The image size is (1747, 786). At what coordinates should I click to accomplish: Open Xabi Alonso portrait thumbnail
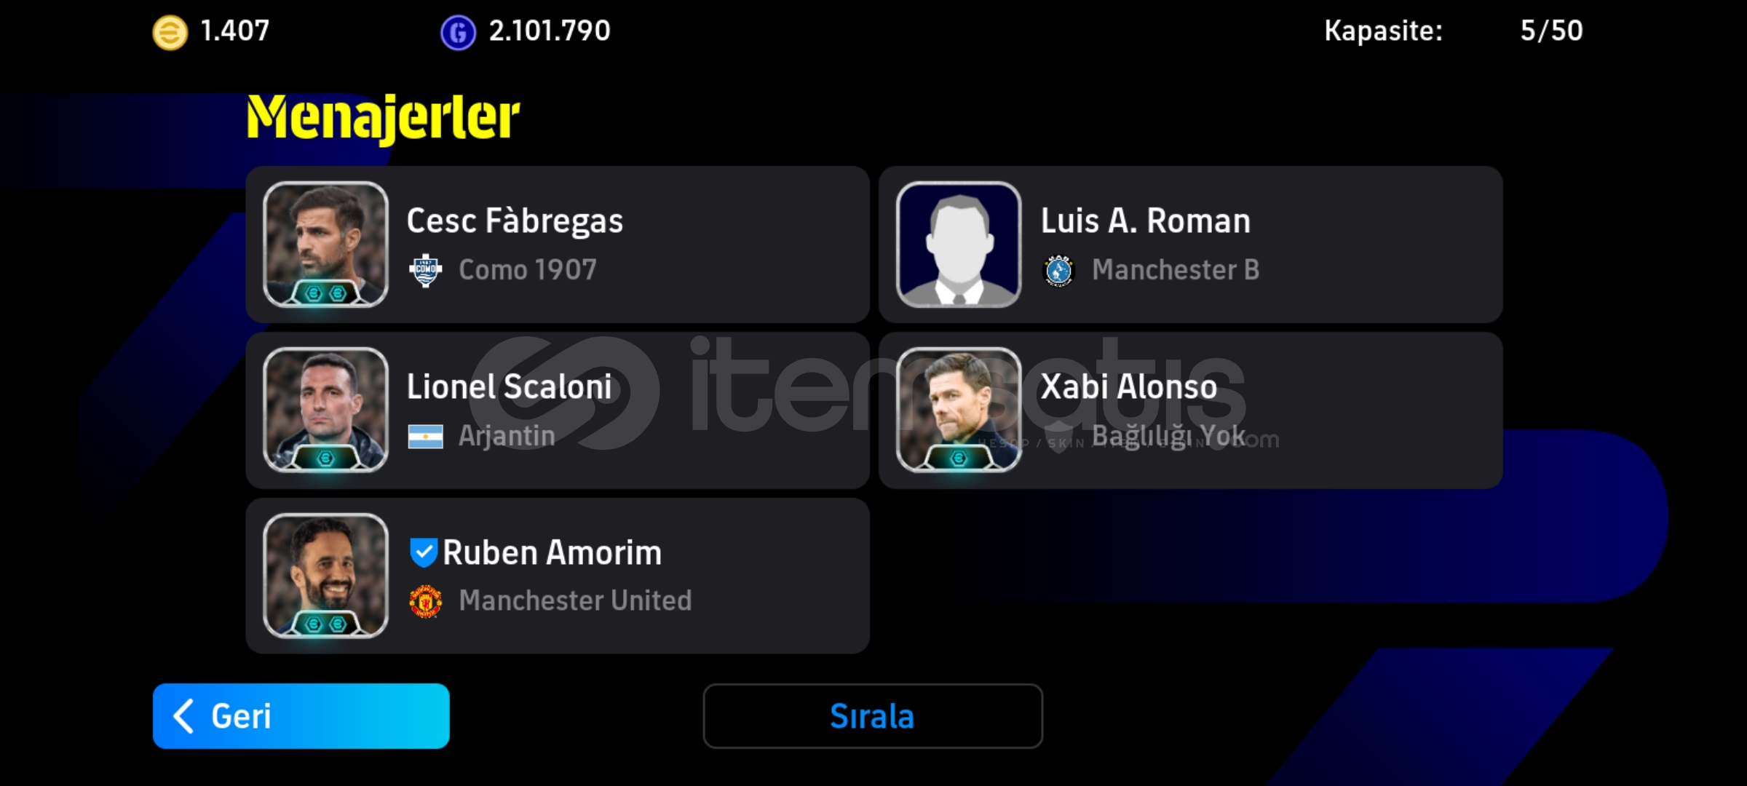[959, 410]
